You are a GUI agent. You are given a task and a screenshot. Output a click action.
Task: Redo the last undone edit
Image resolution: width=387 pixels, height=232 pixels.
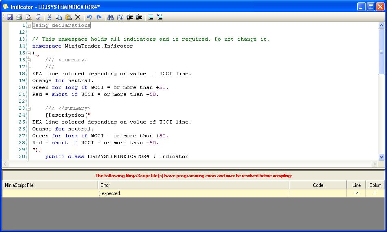coord(99,17)
